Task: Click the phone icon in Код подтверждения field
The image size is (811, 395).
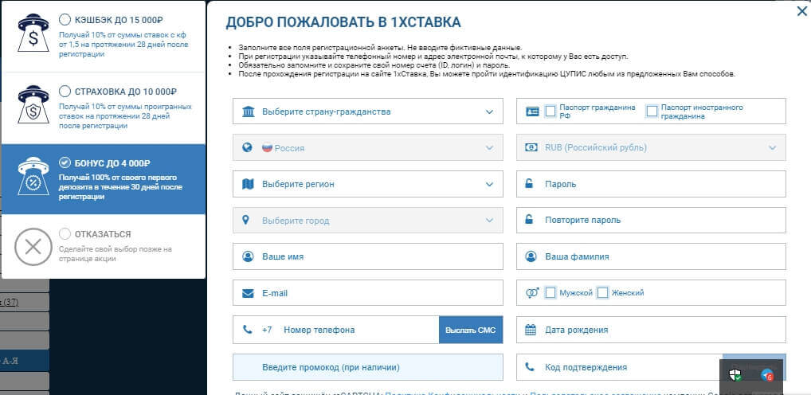Action: 530,366
